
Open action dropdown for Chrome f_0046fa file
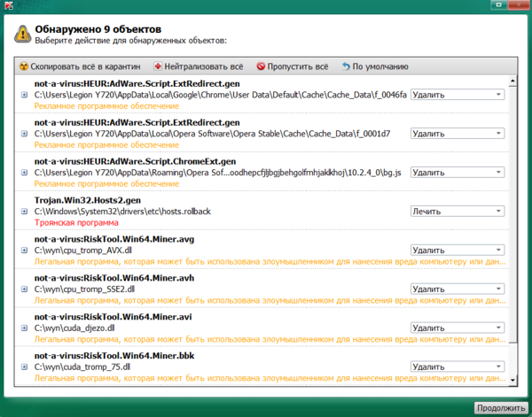coord(458,95)
